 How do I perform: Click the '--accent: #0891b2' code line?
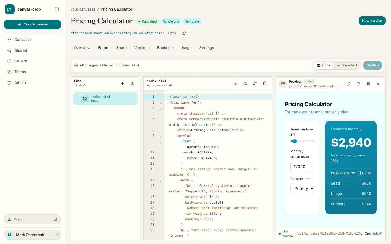[x=201, y=147]
